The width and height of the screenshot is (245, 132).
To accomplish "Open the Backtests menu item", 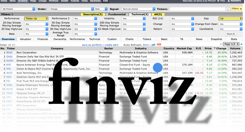I will tap(95, 1).
